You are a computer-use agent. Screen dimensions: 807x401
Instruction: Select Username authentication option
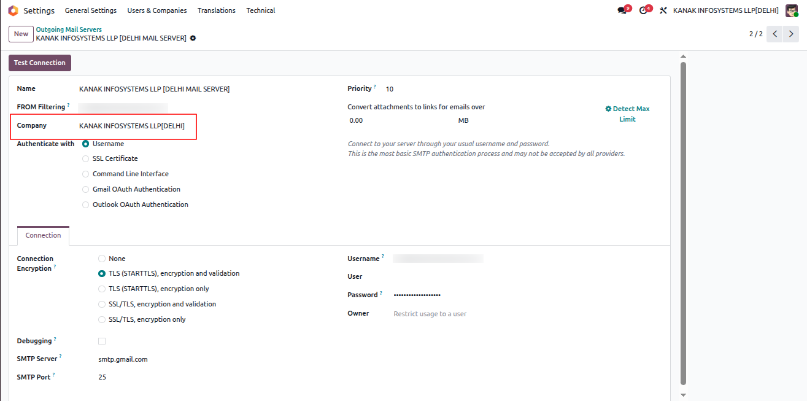tap(85, 144)
